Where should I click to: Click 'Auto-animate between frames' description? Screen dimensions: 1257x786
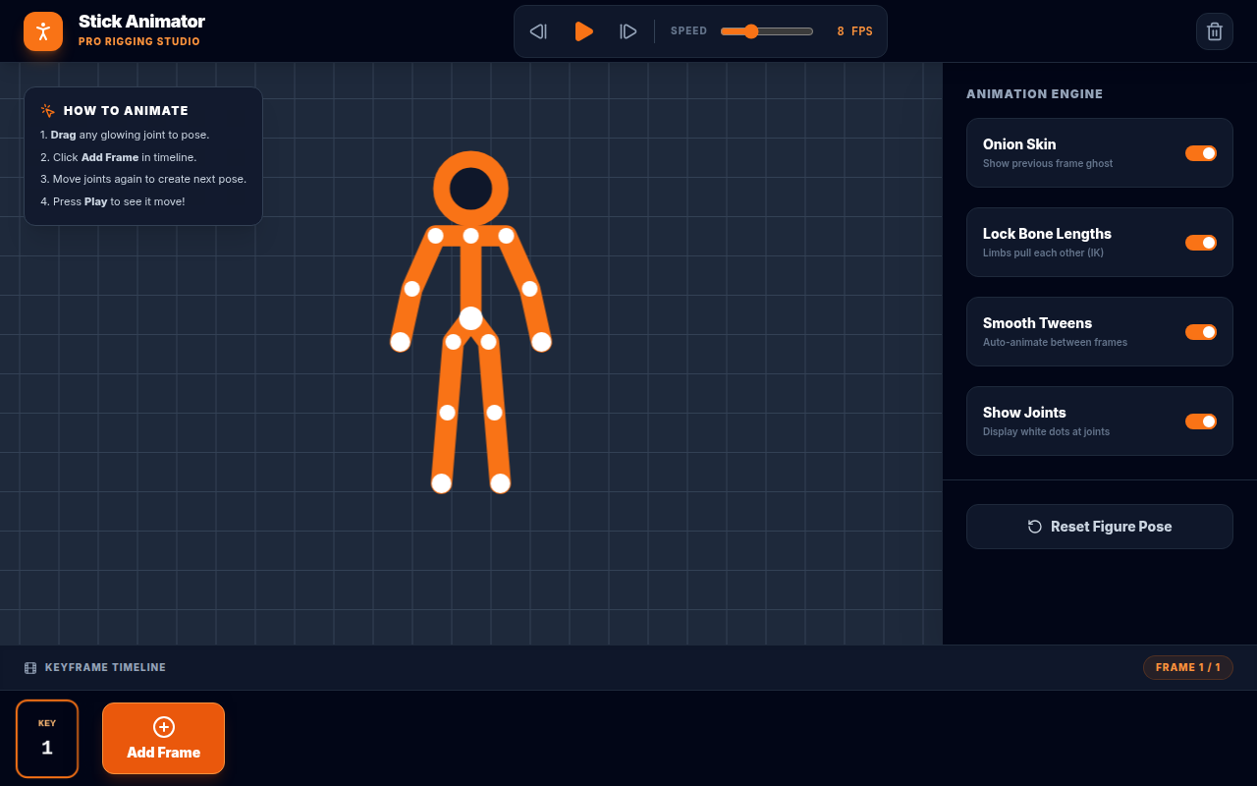1055,343
